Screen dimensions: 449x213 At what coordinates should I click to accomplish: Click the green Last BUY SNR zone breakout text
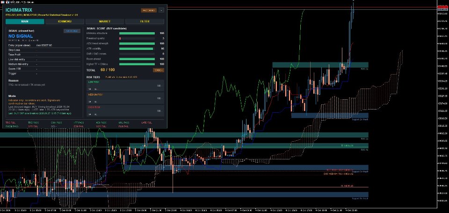point(40,113)
